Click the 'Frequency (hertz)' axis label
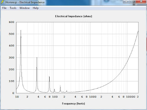Screen dimensions: 147x110 coord(73,103)
